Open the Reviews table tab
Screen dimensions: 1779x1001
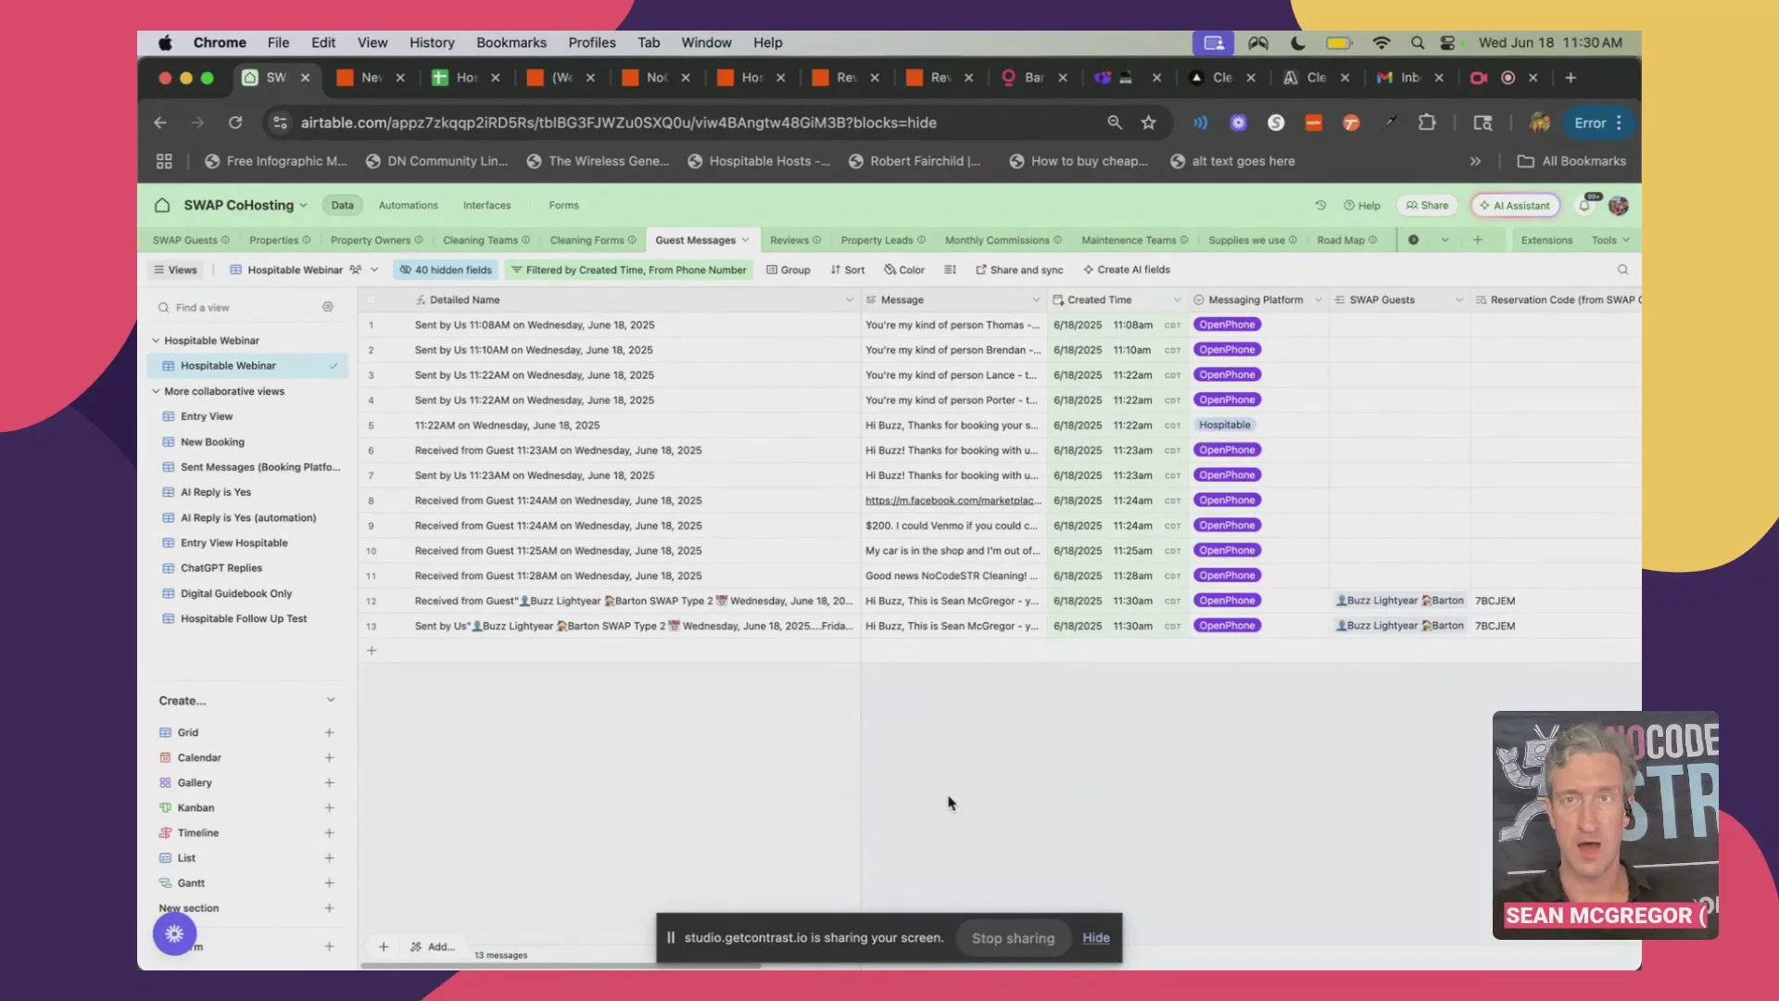click(x=795, y=240)
